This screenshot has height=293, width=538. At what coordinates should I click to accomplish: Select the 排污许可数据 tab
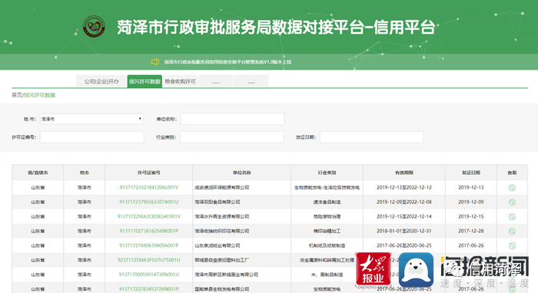pos(144,81)
